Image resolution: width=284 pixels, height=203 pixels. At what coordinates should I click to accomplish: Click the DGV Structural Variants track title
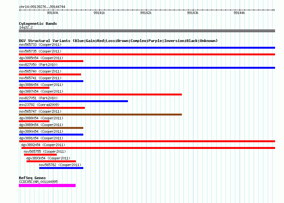118,41
